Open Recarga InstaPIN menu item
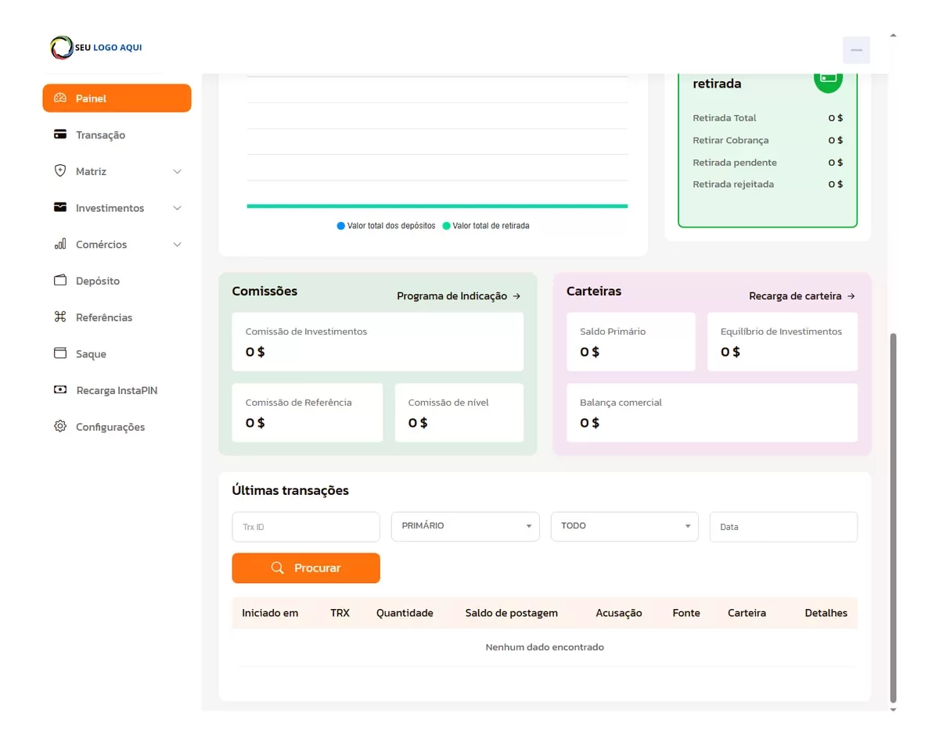The height and width of the screenshot is (745, 939). 117,390
